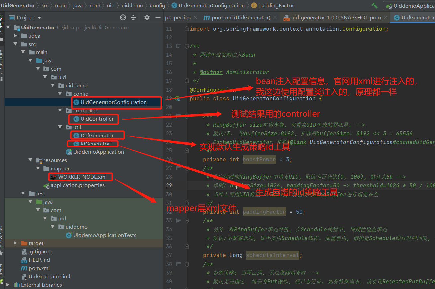Collapse the main folder
Viewport: 435px width, 289px height.
pyautogui.click(x=23, y=52)
